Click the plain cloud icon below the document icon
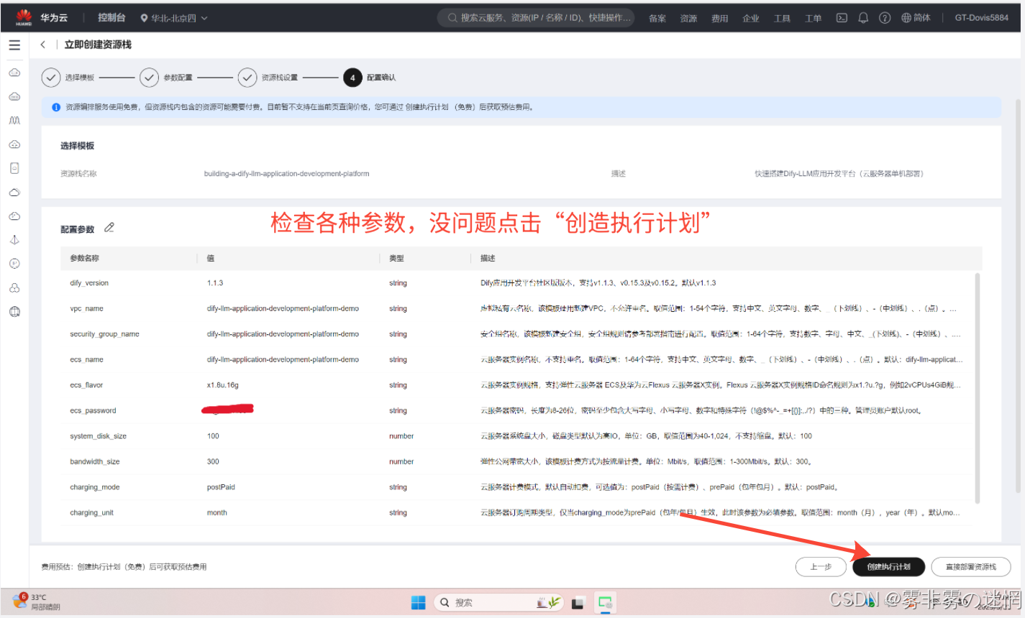Screen dimensions: 1025x618 point(14,193)
